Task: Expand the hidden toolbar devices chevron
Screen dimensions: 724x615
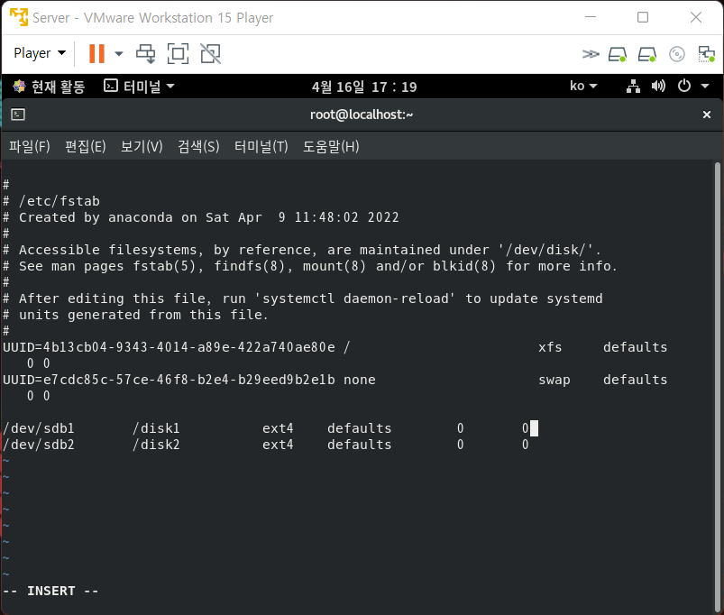Action: click(590, 54)
